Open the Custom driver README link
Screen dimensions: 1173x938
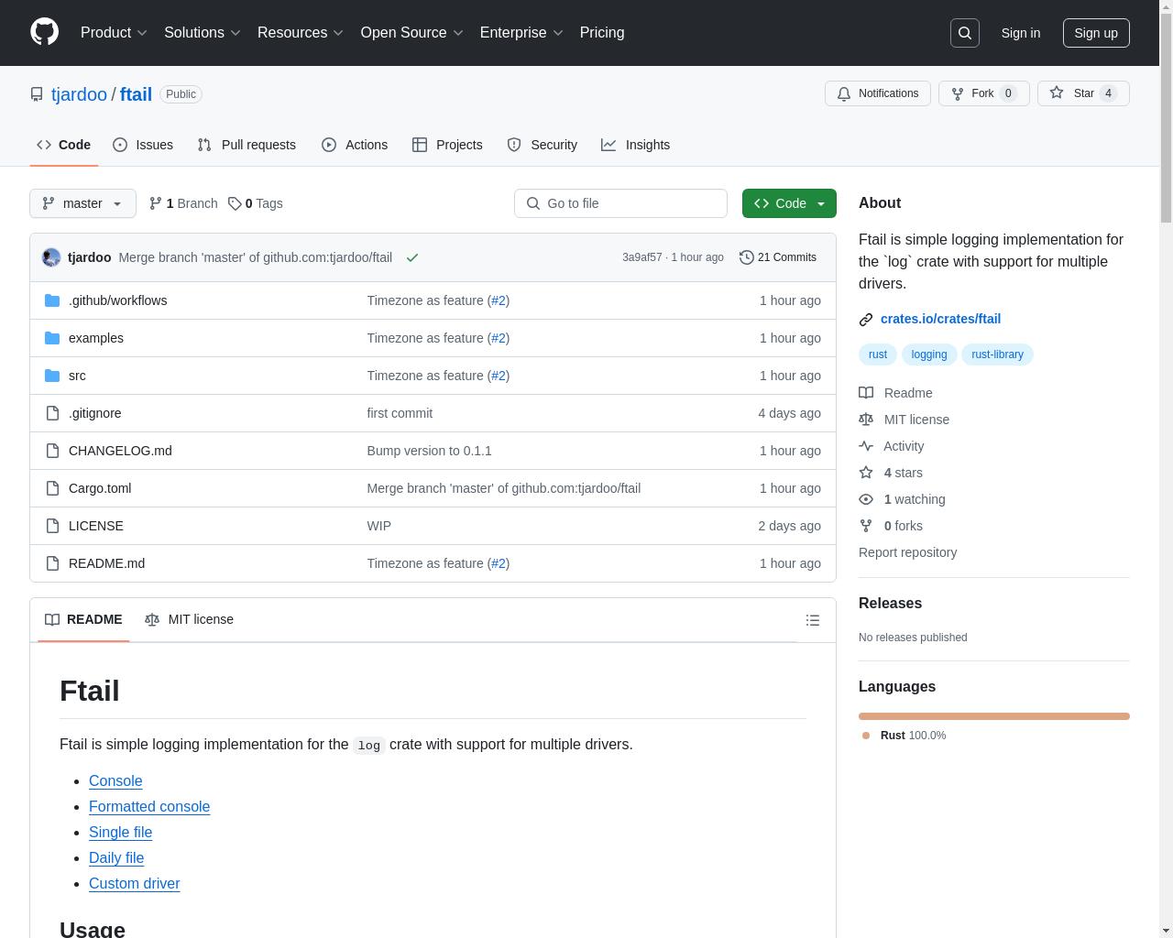[x=134, y=883]
